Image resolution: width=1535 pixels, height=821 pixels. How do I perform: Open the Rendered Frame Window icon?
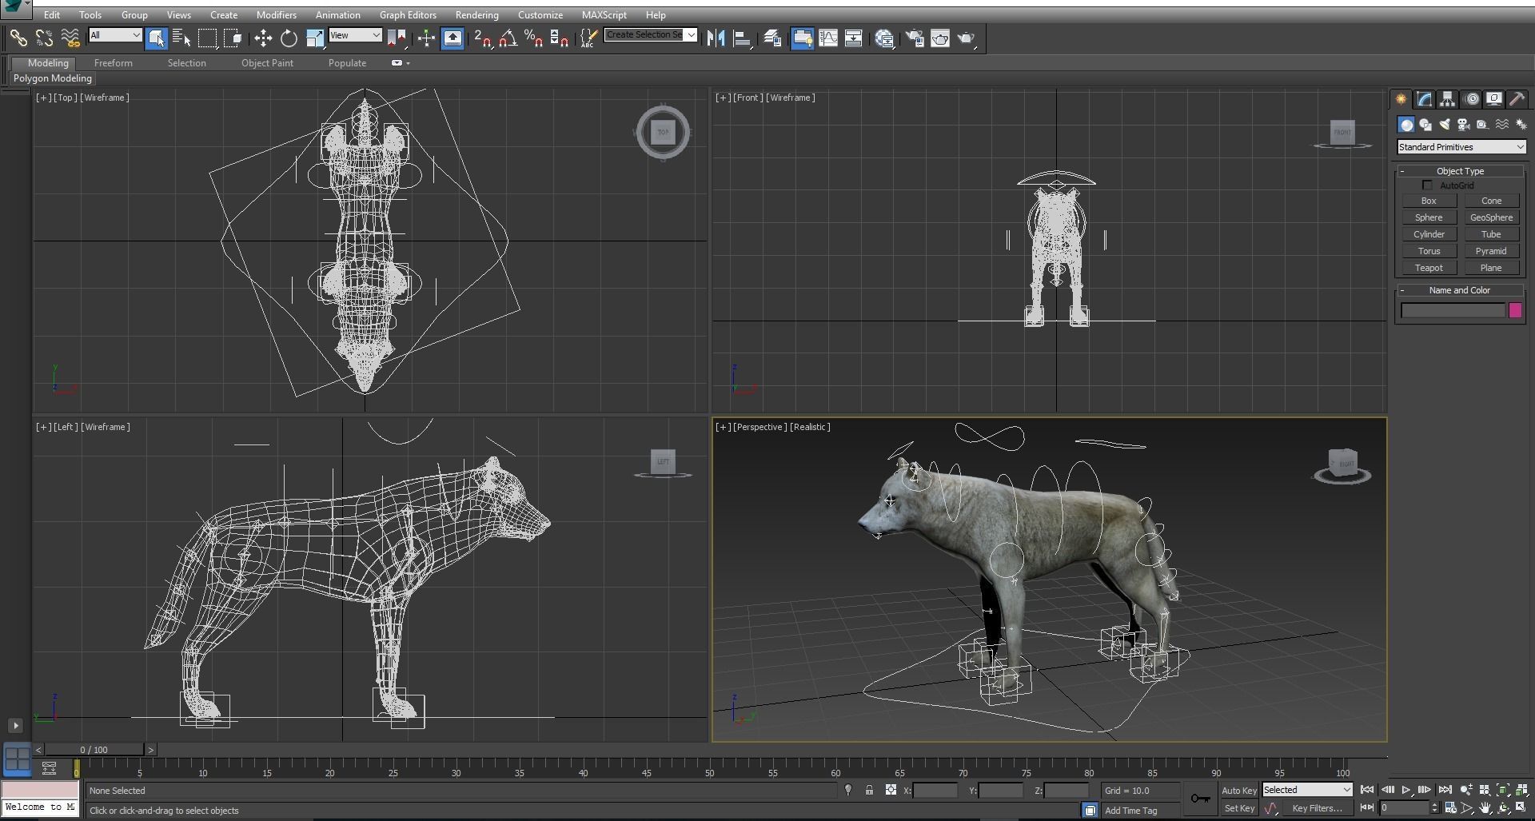(940, 38)
